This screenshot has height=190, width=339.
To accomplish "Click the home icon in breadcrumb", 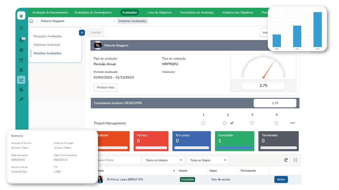I will (31, 21).
